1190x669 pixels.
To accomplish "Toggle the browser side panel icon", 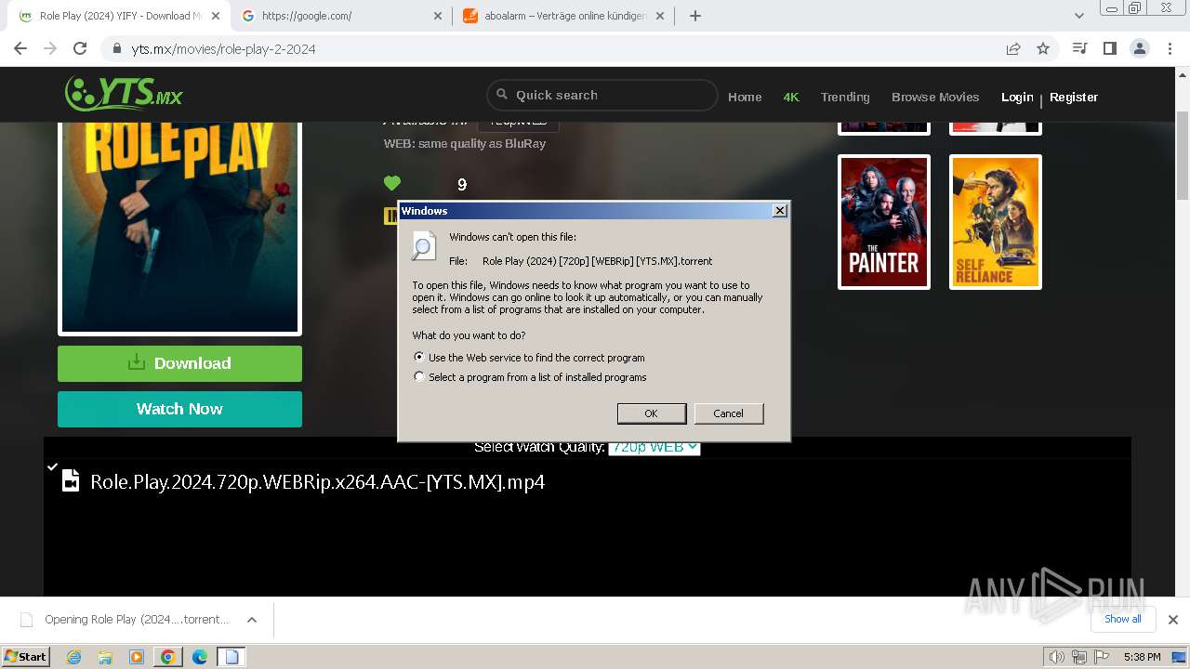I will tap(1109, 48).
